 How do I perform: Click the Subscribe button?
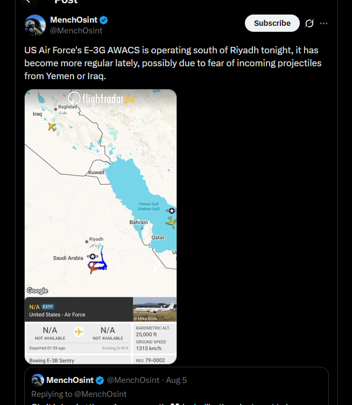coord(272,23)
